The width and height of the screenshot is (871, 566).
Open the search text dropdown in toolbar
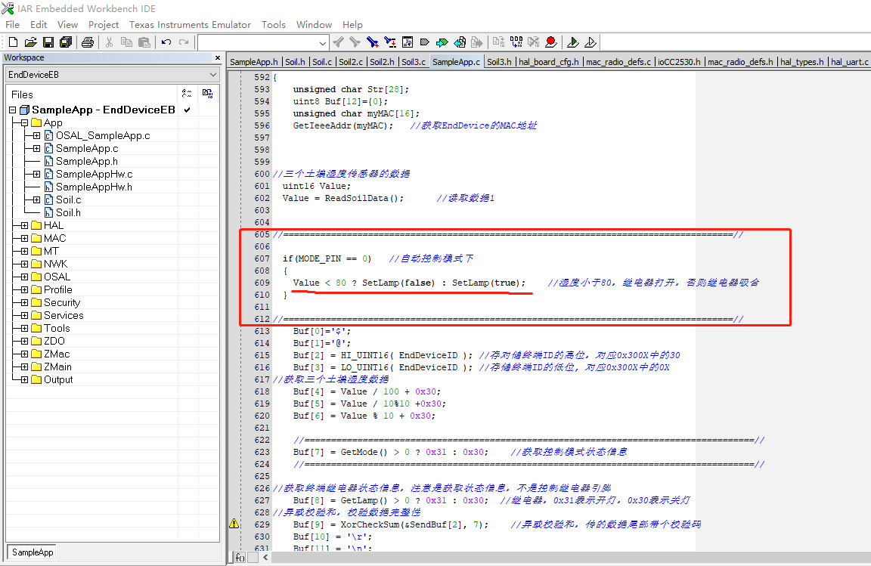323,43
